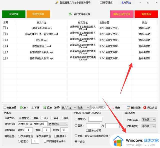
Task: Click the 删除已选 bottom toolbar icon
Action: tap(128, 108)
